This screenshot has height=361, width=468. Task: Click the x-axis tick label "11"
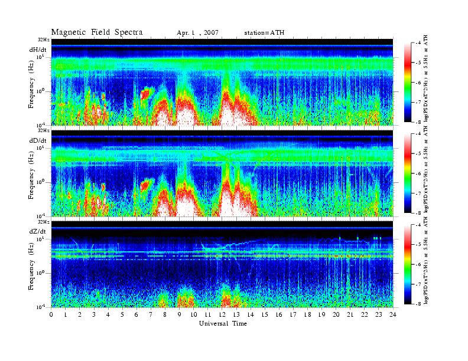tap(208, 314)
